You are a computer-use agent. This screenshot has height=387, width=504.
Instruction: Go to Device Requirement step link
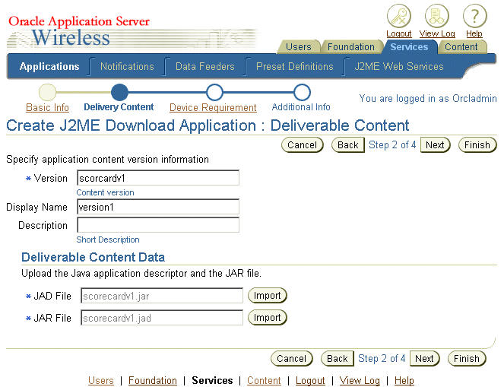point(213,107)
